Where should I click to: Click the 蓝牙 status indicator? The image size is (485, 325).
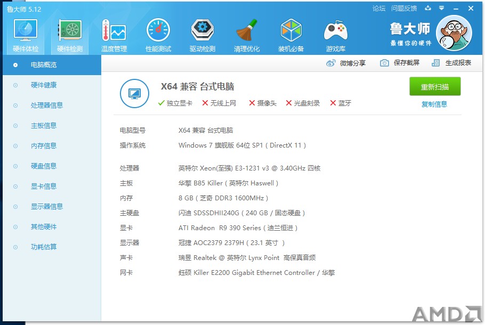pos(341,103)
